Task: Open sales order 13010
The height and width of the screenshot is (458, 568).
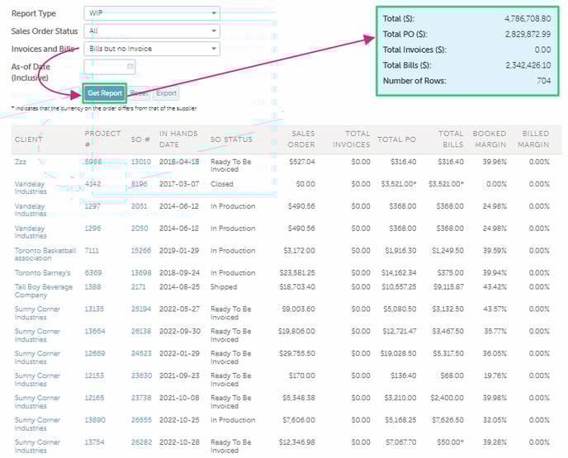Action: (141, 162)
